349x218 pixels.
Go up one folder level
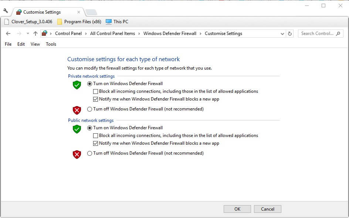(x=35, y=34)
